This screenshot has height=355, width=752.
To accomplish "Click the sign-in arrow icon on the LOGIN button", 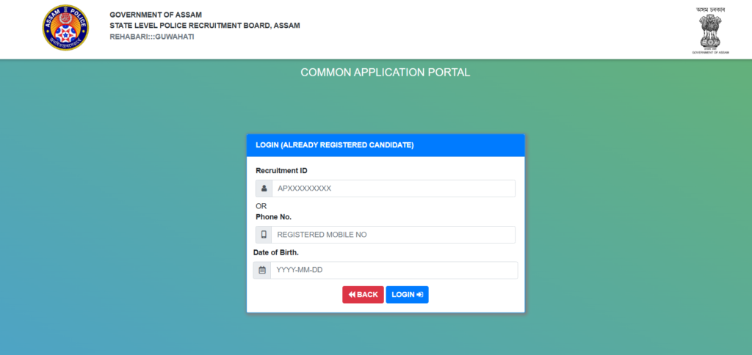I will tap(420, 295).
